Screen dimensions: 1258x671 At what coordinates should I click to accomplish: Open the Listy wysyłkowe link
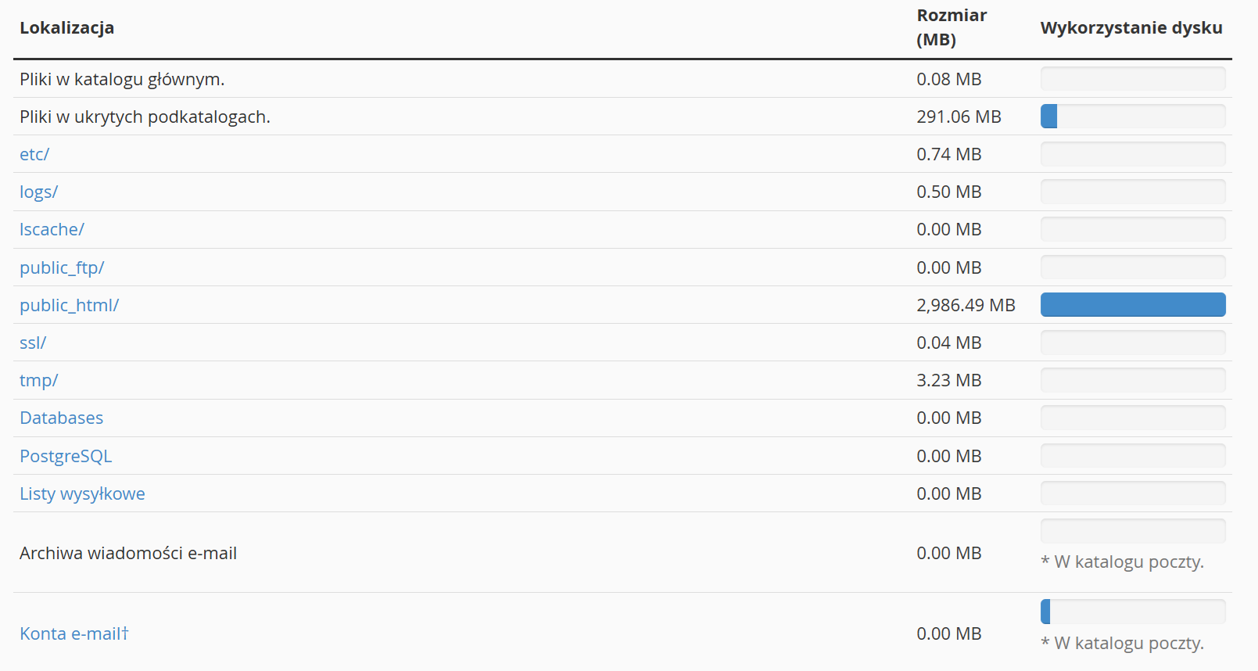pos(82,493)
